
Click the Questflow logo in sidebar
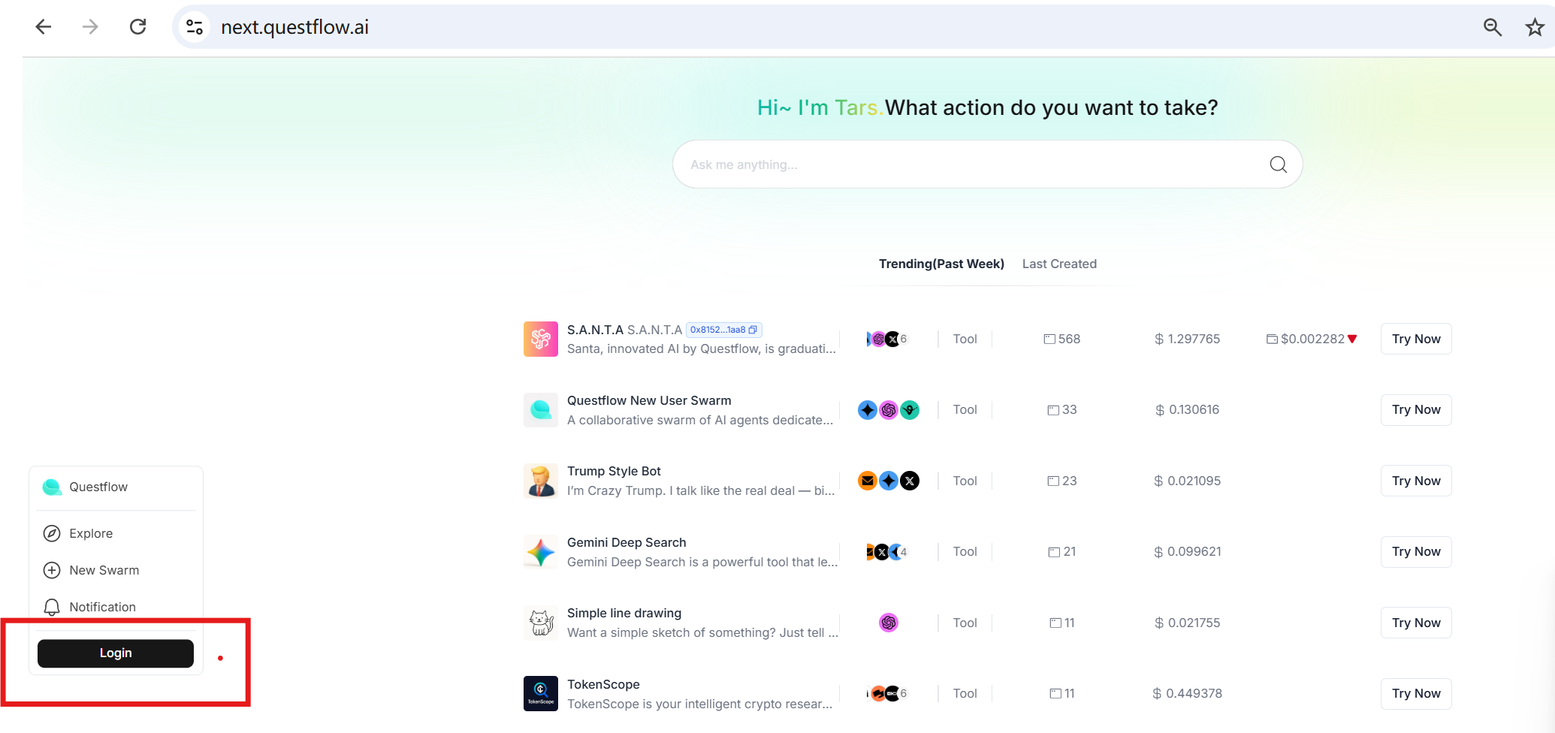pyautogui.click(x=52, y=487)
